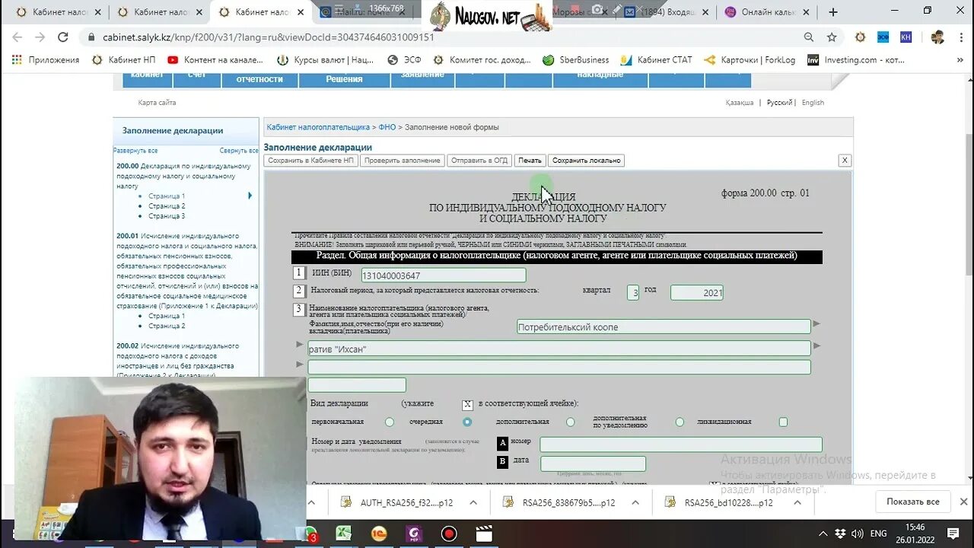Switch language to Қазақша

(x=740, y=103)
